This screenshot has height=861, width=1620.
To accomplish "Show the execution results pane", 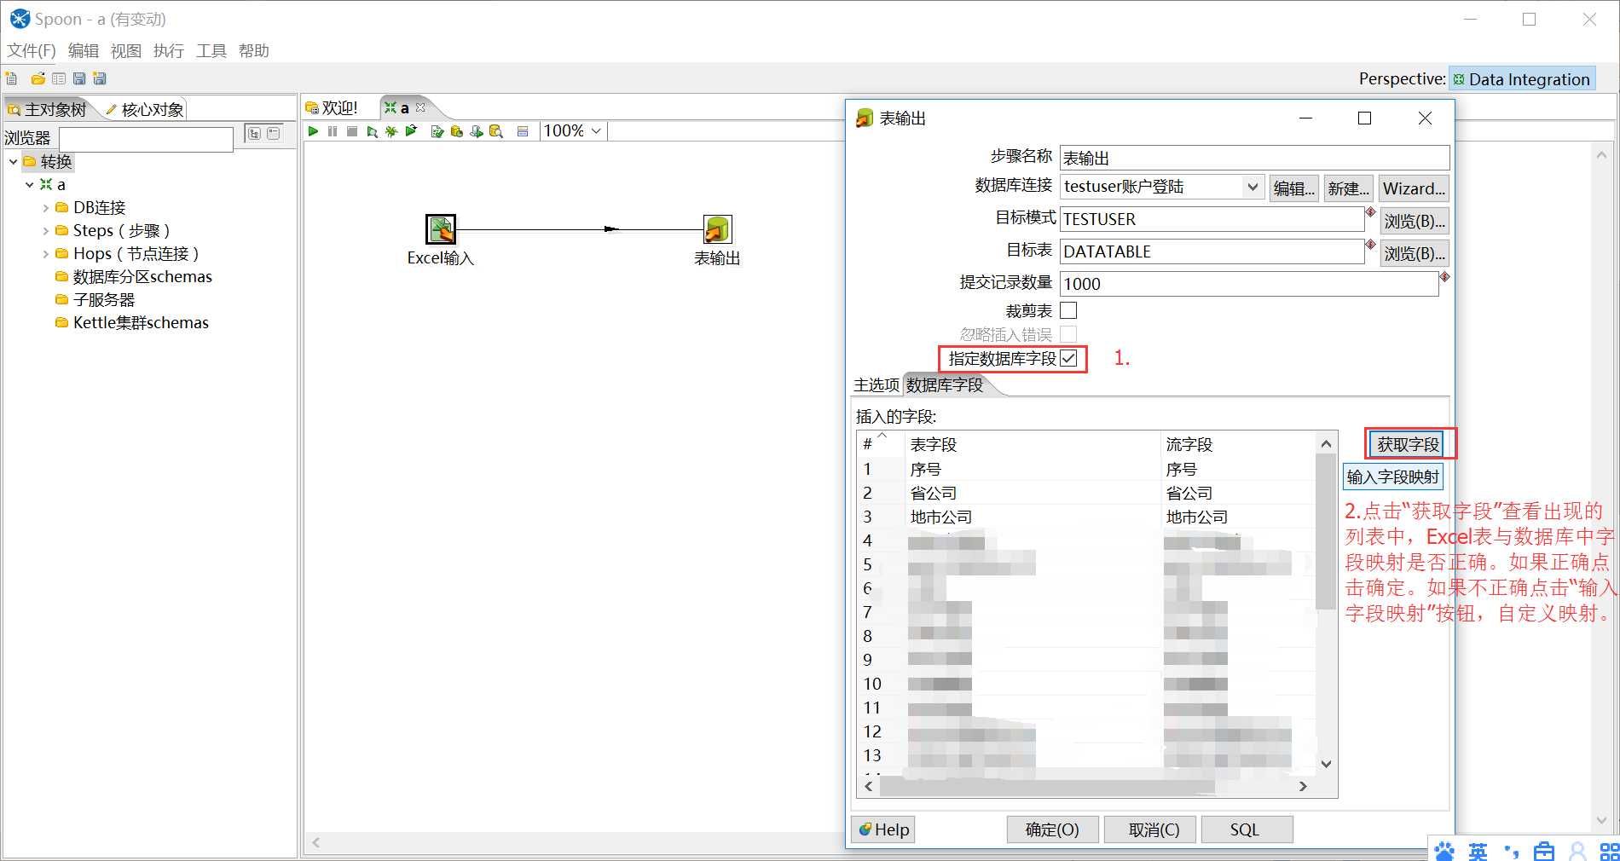I will coord(523,131).
